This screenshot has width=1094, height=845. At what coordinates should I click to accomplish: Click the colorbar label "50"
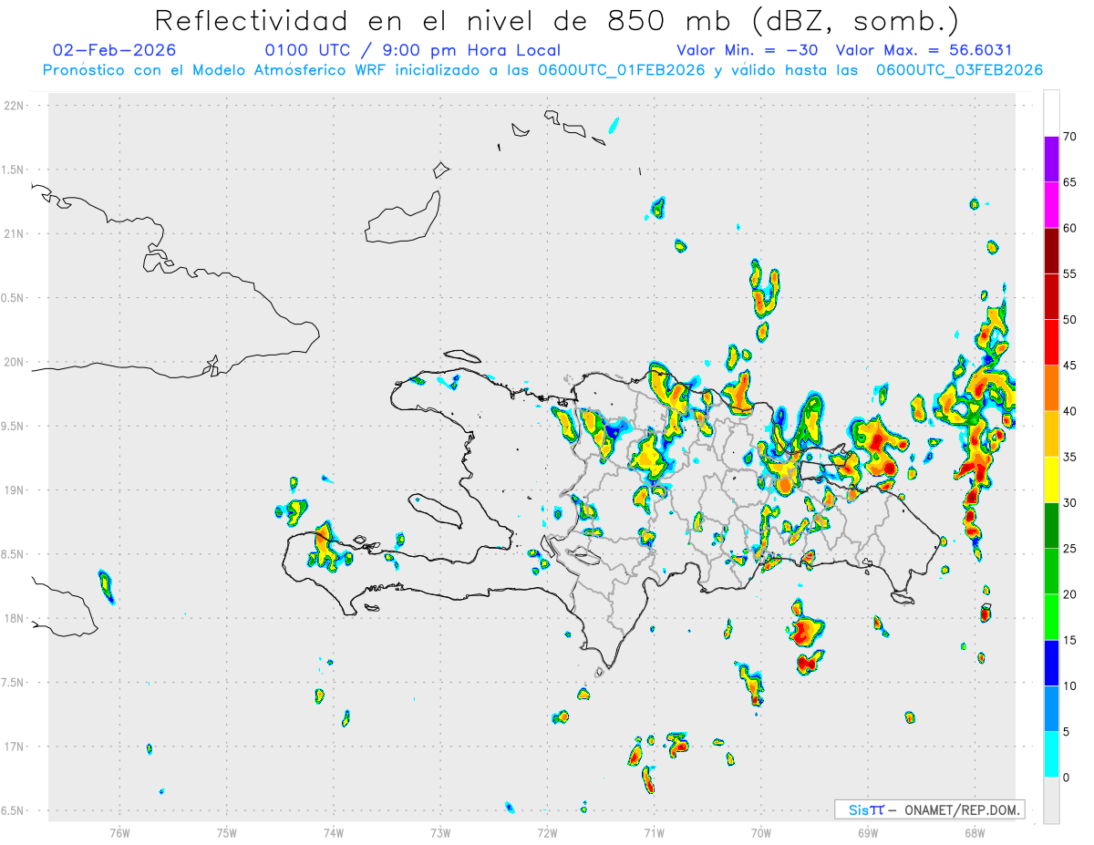coord(1069,320)
